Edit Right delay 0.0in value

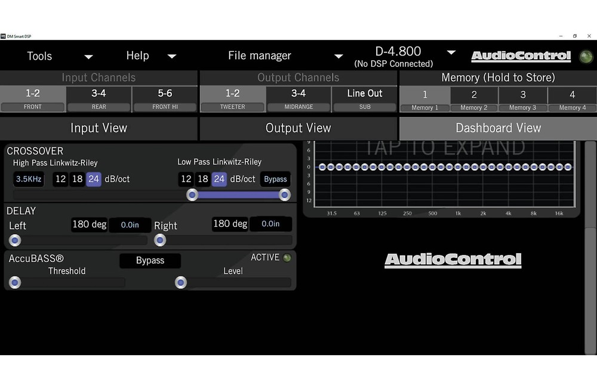270,224
